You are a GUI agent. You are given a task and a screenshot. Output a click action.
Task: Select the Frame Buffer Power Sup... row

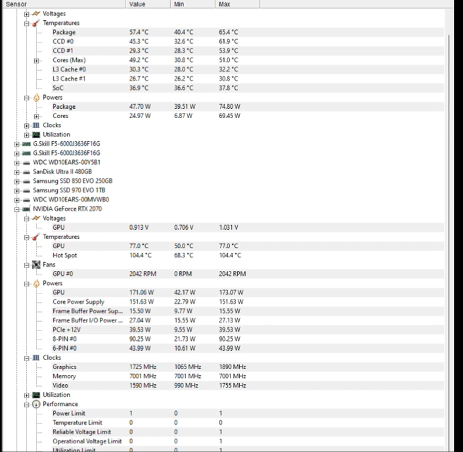(x=248, y=311)
